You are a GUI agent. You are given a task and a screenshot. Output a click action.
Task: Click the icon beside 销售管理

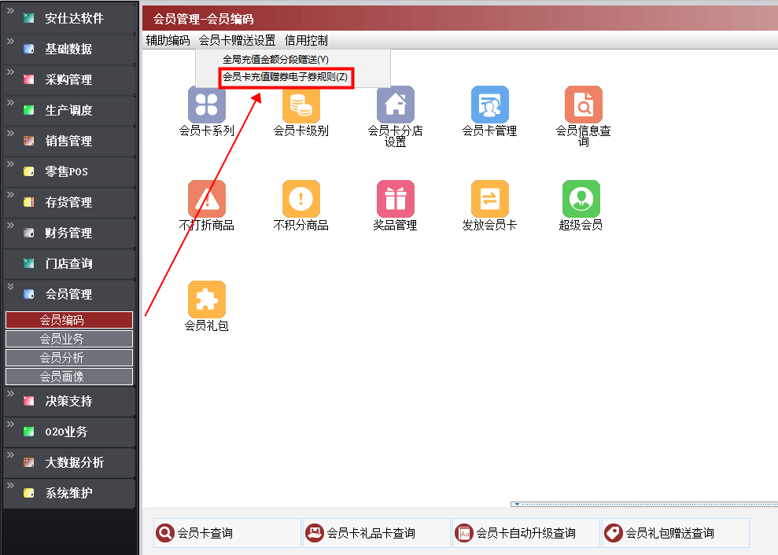click(x=29, y=141)
